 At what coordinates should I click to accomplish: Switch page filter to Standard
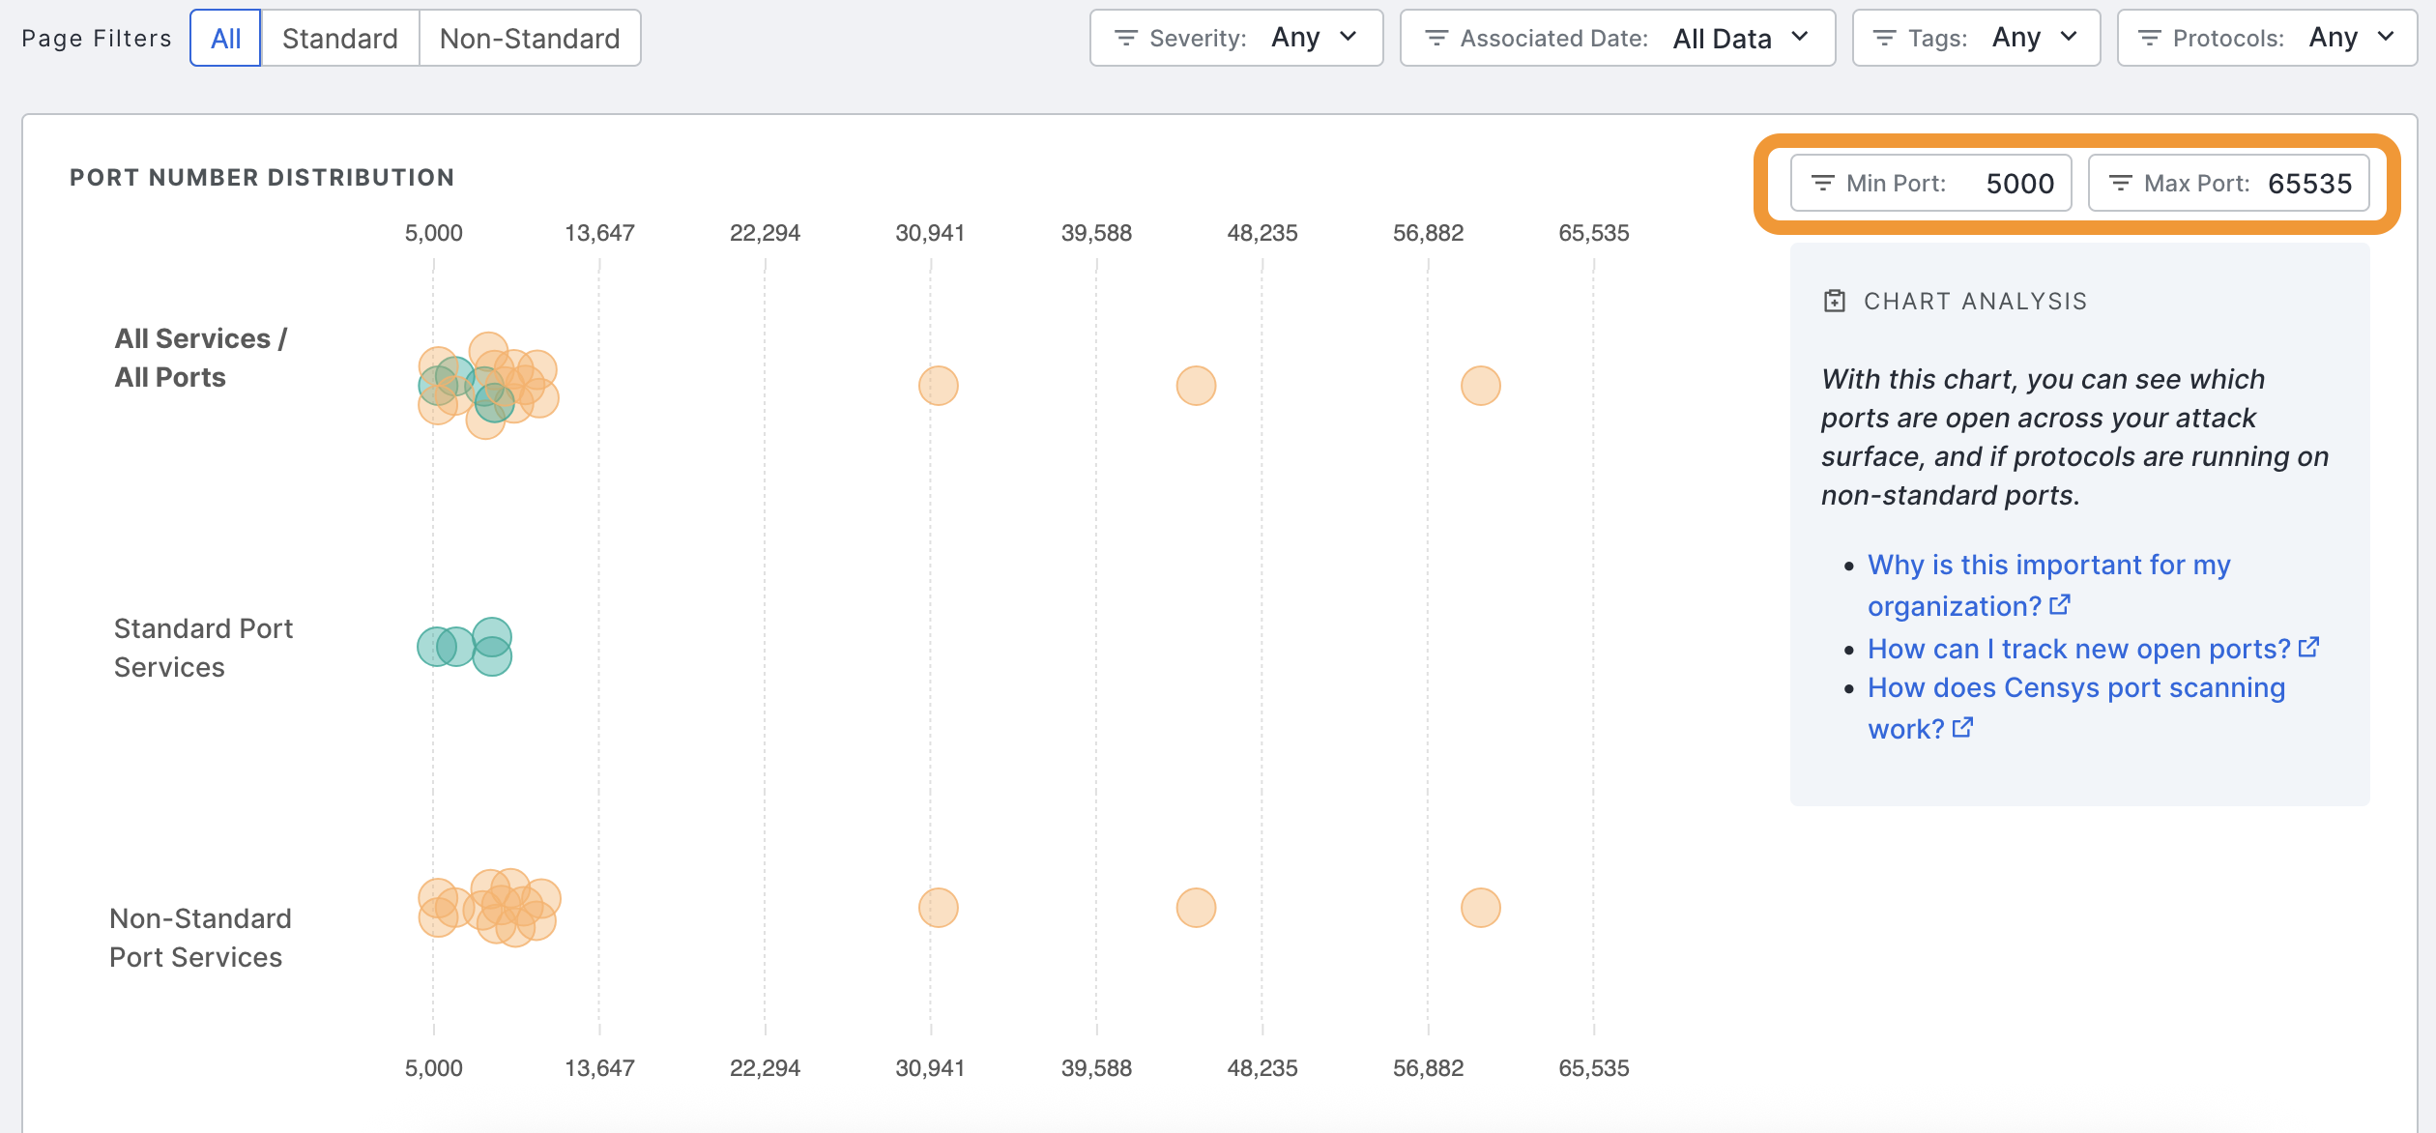click(x=339, y=38)
